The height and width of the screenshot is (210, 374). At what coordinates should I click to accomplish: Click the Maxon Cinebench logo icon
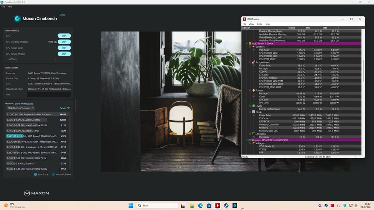point(17,19)
